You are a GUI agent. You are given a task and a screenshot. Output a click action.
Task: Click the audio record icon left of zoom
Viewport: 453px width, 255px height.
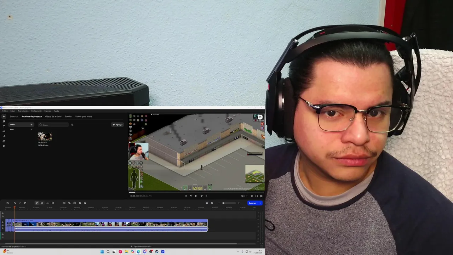[x=207, y=203]
